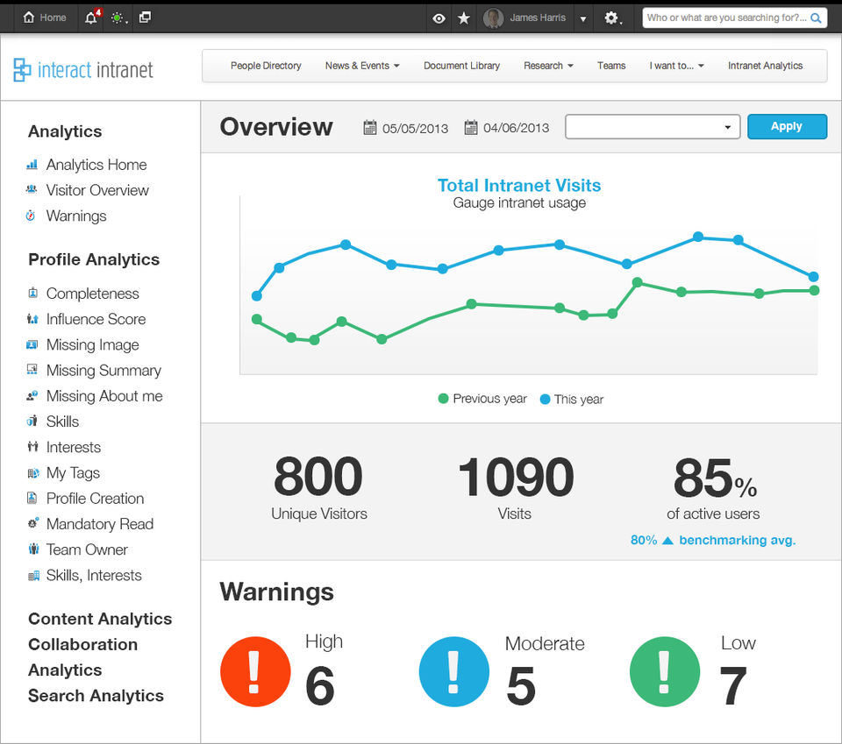Viewport: 842px width, 744px height.
Task: Expand the James Harris user dropdown arrow
Action: tap(583, 18)
